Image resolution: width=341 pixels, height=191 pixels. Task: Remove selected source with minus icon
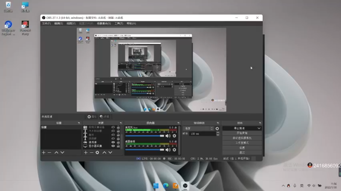pos(92,152)
